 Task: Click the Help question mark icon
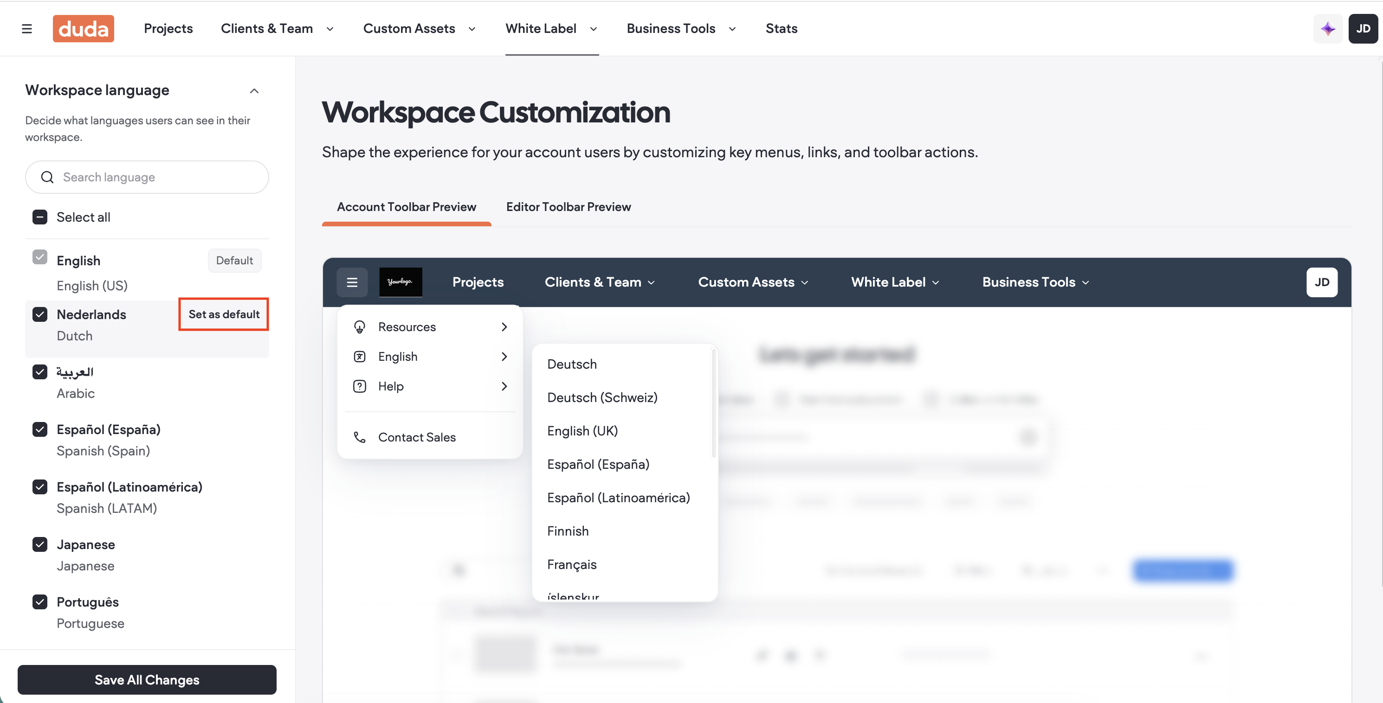pyautogui.click(x=360, y=386)
